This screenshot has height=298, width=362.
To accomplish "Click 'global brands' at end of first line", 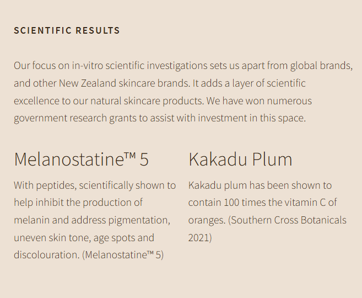I will (x=321, y=66).
